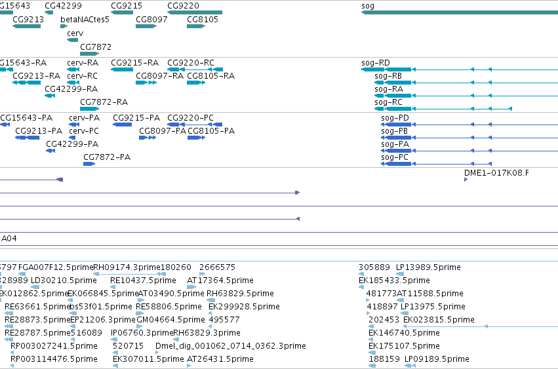Screen dimensions: 558x369
Task: Click transcript cerv-RC
Action: coord(73,83)
